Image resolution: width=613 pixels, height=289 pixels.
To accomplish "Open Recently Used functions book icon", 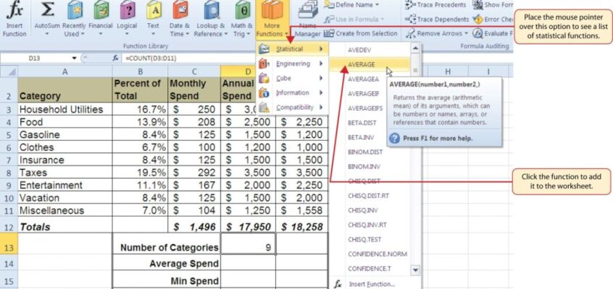I will click(x=75, y=9).
